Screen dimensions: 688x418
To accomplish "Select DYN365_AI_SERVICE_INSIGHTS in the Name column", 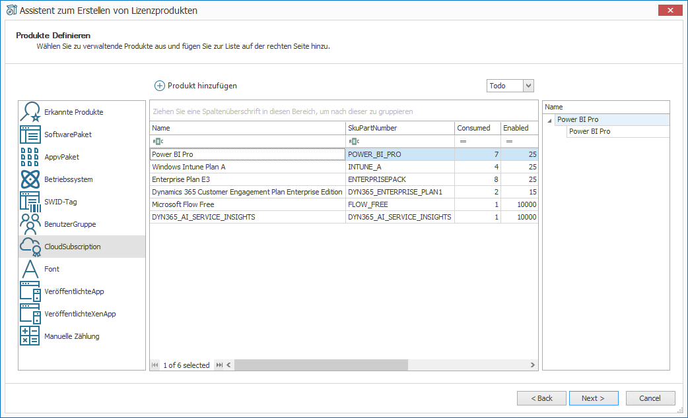I will [x=248, y=217].
